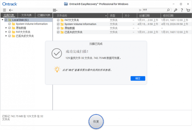This screenshot has width=192, height=130.
Task: Expand the 已丢失的文件夹 tree node
Action: pos(6,36)
